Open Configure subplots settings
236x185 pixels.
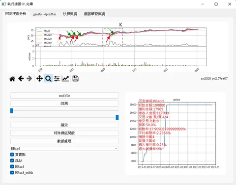pyautogui.click(x=57, y=79)
